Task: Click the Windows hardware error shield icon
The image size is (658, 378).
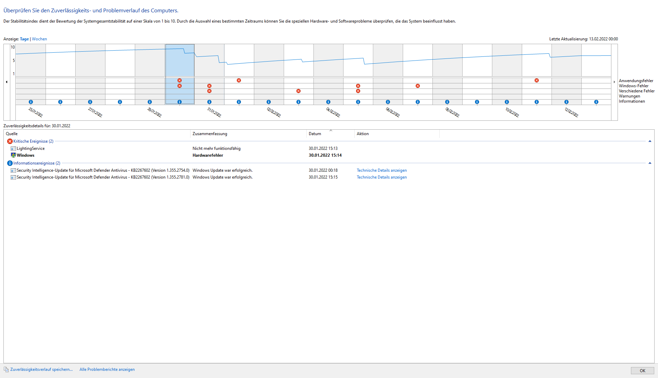Action: pos(13,155)
